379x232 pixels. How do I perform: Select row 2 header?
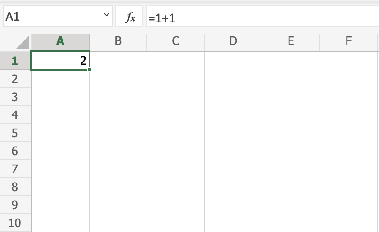15,79
